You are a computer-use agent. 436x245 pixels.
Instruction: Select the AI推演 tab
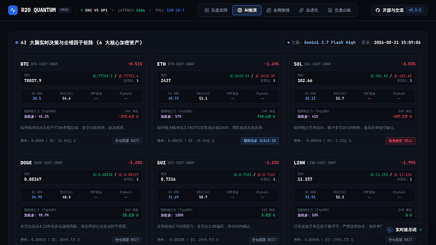tap(247, 10)
